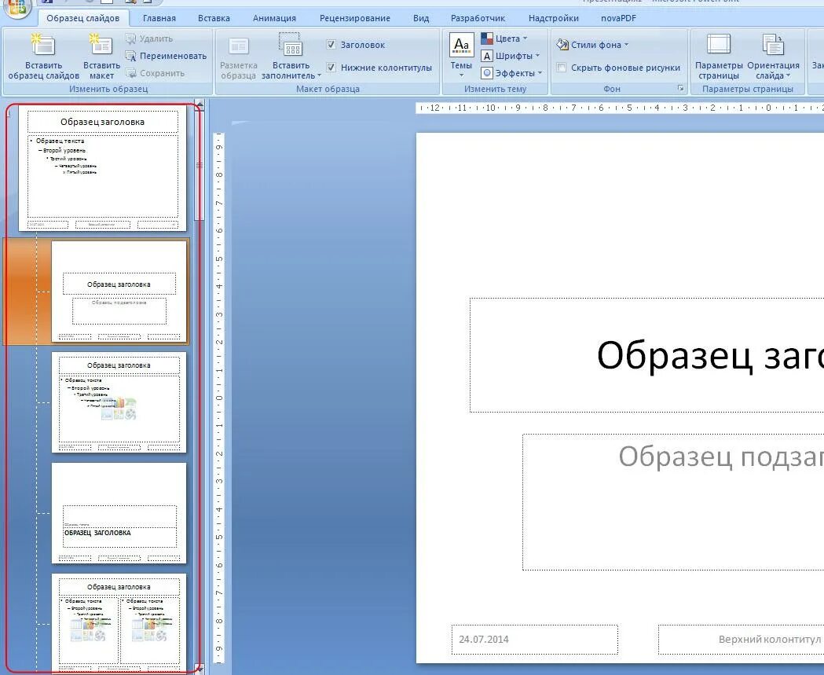Image resolution: width=824 pixels, height=675 pixels.
Task: Open the Главная tab
Action: (159, 18)
